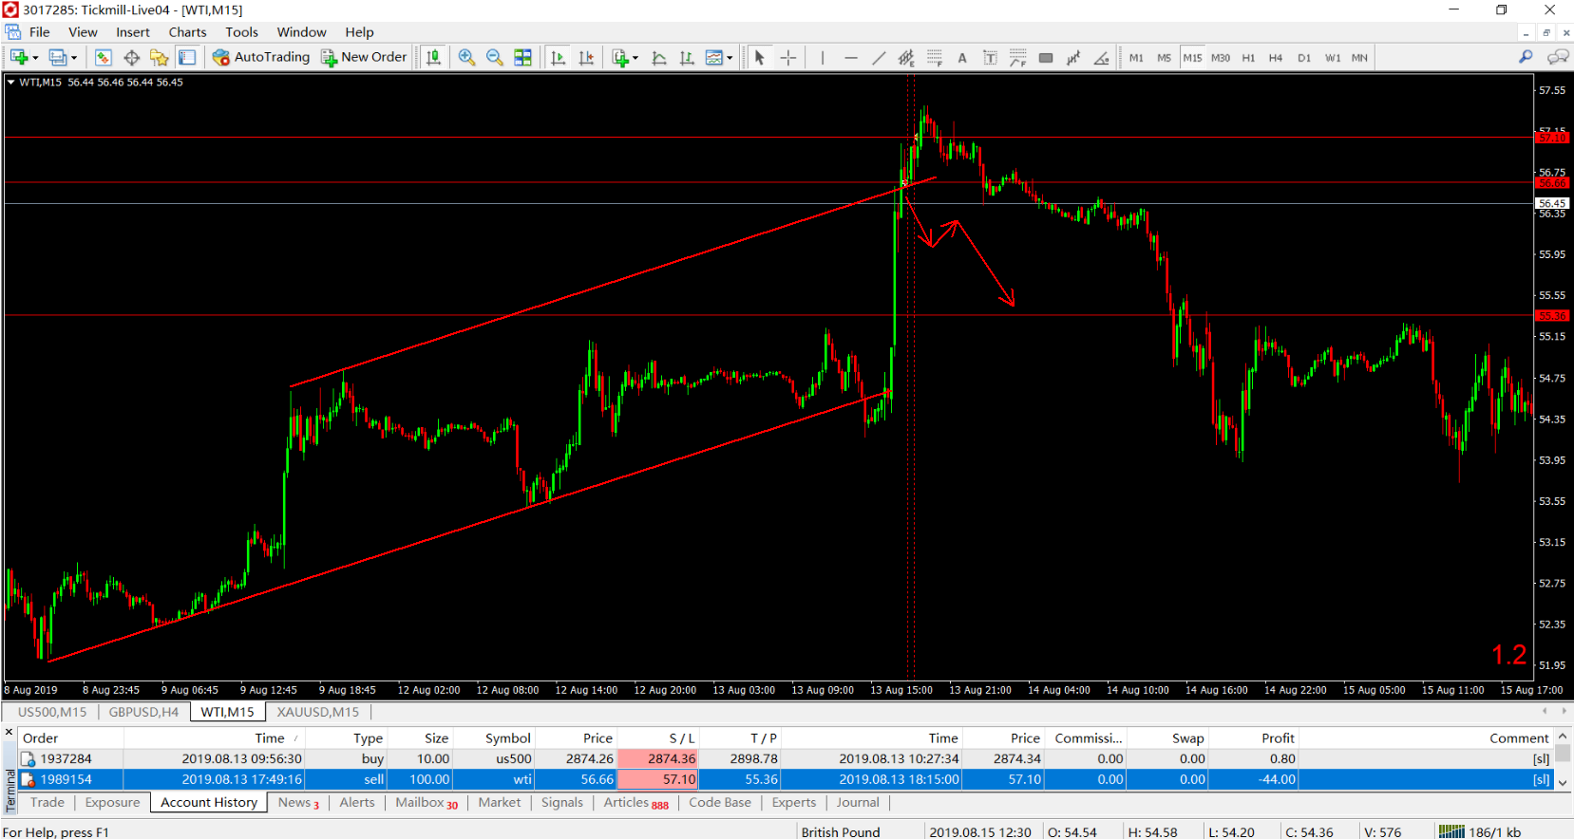Screen dimensions: 1574x839
Task: Select the text label tool
Action: 990,57
